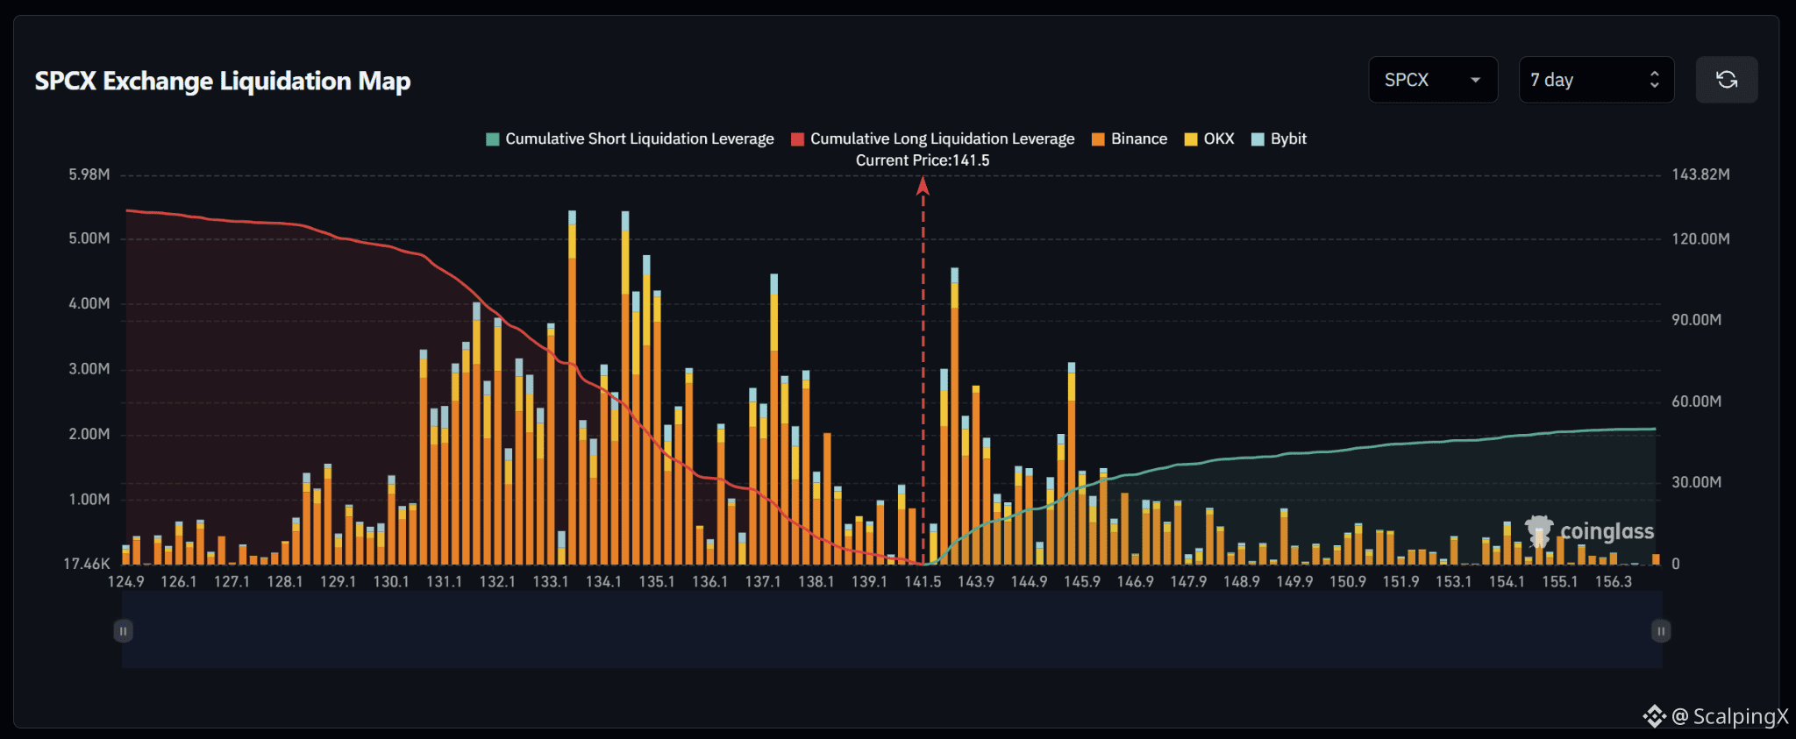Image resolution: width=1796 pixels, height=739 pixels.
Task: Click the 'SPCX Exchange Liquidation Map' title
Action: (223, 81)
